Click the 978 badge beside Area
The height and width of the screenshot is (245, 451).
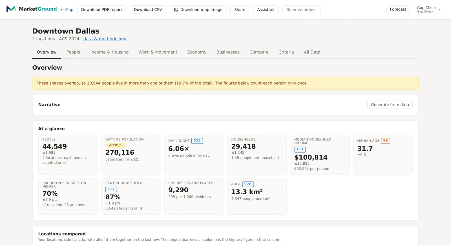[x=248, y=184]
